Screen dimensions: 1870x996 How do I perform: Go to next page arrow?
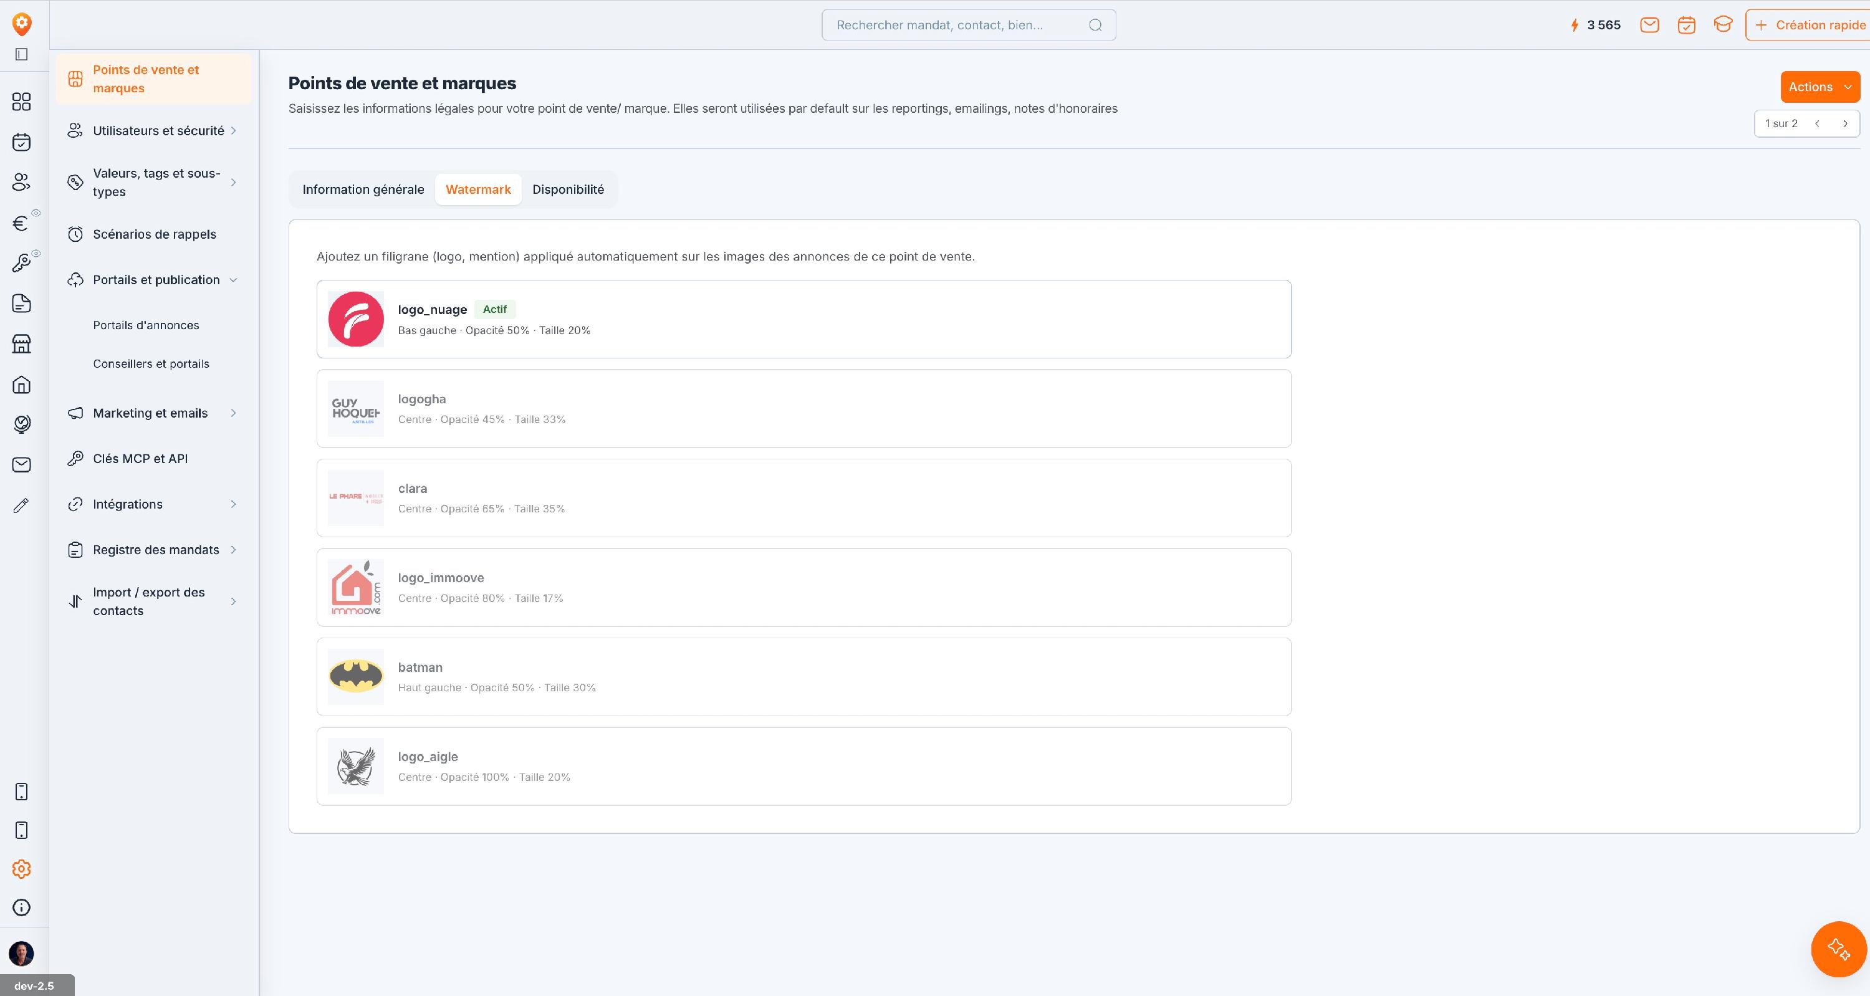click(1844, 123)
